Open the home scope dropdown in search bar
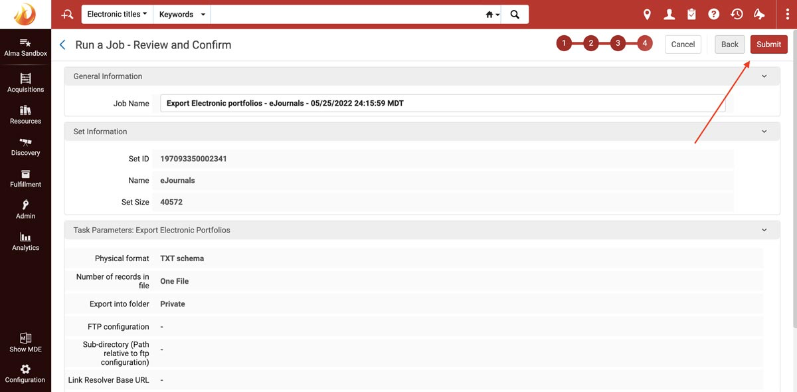The image size is (797, 392). 492,14
